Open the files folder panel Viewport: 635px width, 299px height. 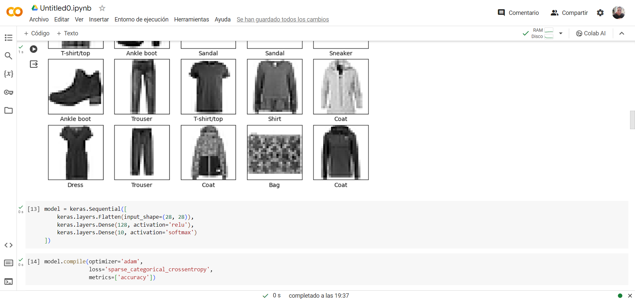(9, 110)
